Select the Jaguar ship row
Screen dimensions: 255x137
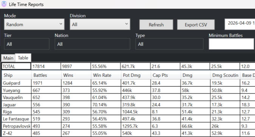(128, 104)
